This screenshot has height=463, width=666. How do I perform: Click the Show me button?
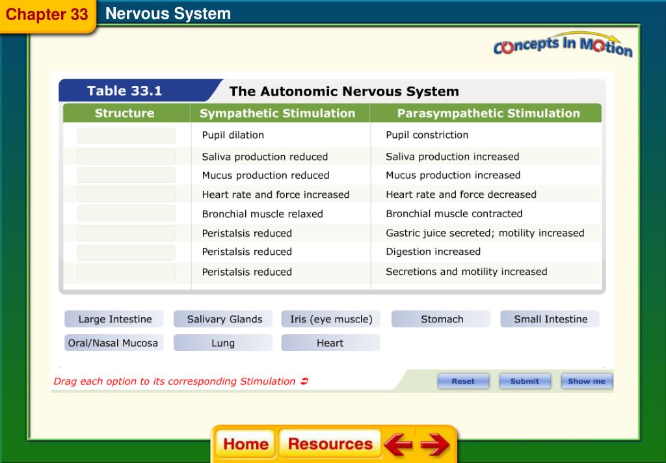pos(587,381)
